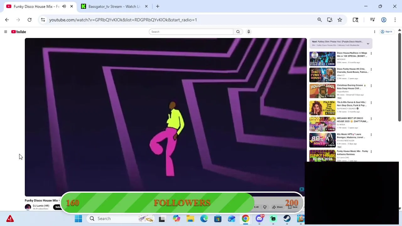402x226 pixels.
Task: Open MEGAMIX BEST OF DISCO HOUSE 2023 title
Action: tap(352, 120)
